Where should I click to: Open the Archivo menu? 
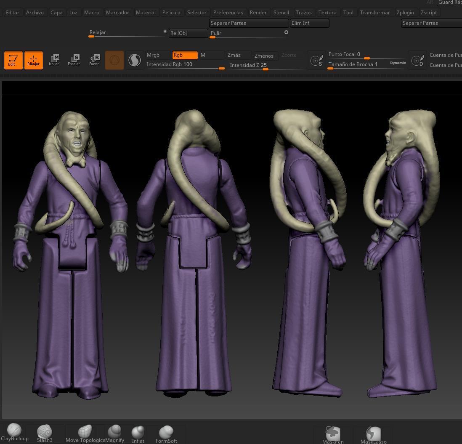click(x=35, y=13)
